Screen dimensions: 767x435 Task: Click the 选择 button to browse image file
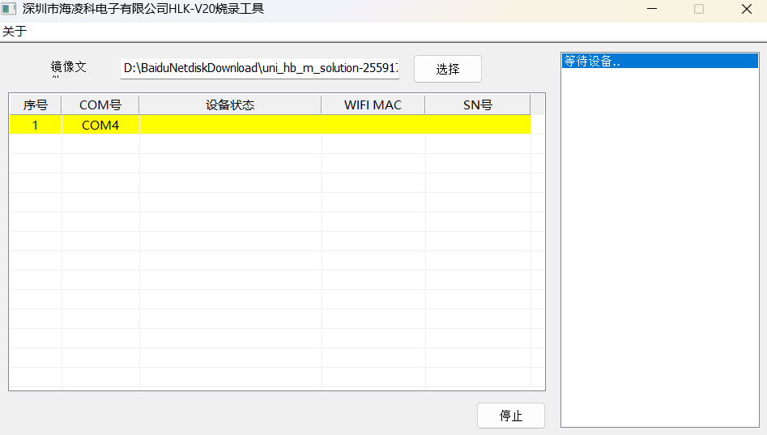pos(447,69)
